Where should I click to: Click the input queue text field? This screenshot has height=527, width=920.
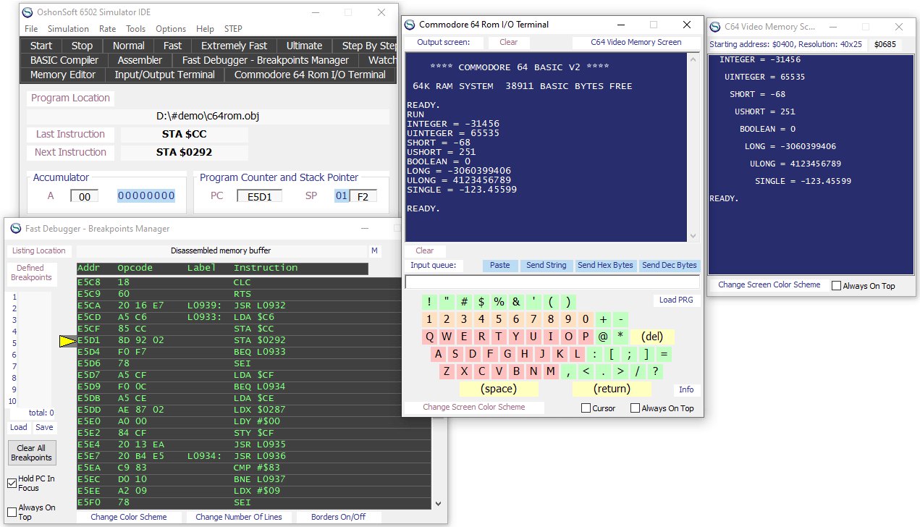tap(552, 282)
